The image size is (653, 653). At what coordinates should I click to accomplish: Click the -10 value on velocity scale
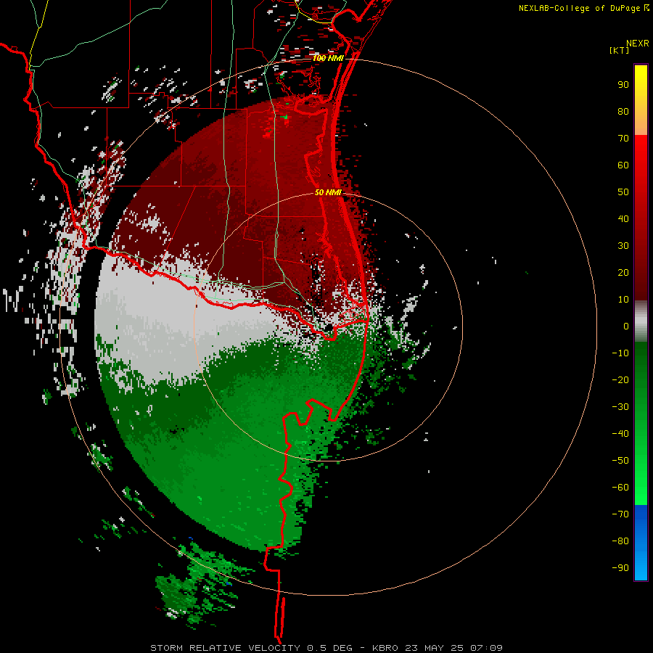tap(620, 353)
